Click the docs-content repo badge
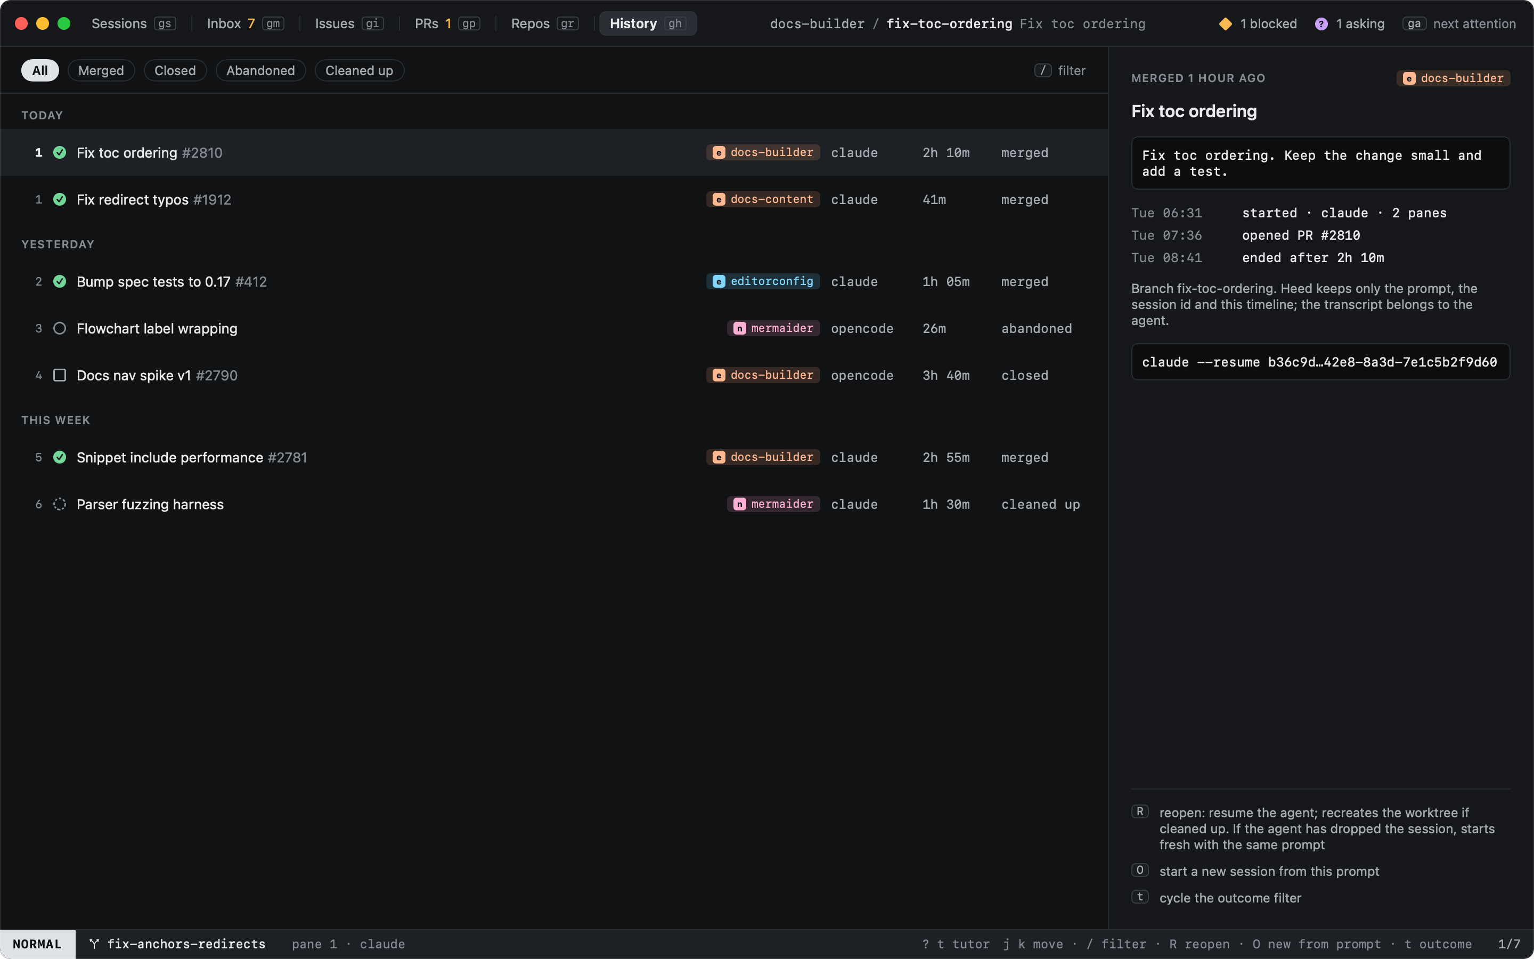The height and width of the screenshot is (959, 1534). pyautogui.click(x=763, y=199)
